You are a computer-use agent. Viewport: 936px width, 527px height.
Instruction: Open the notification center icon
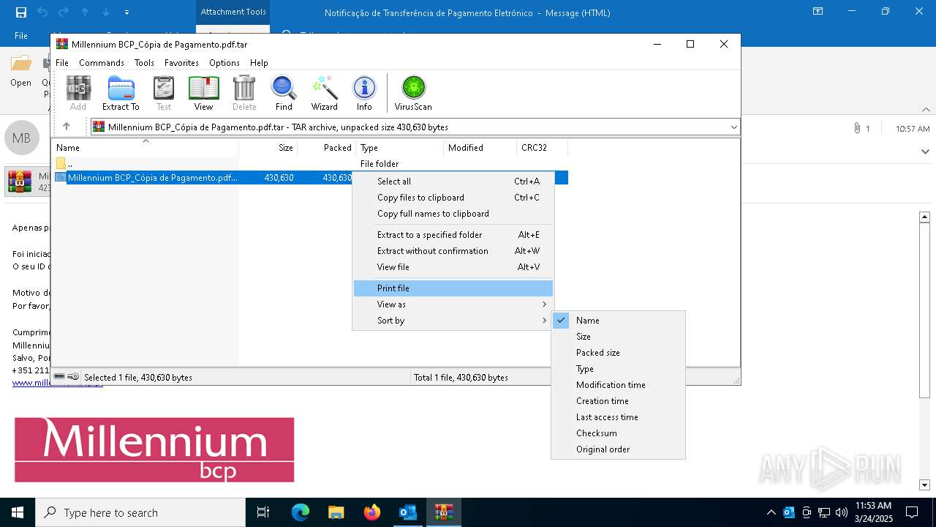coord(912,512)
